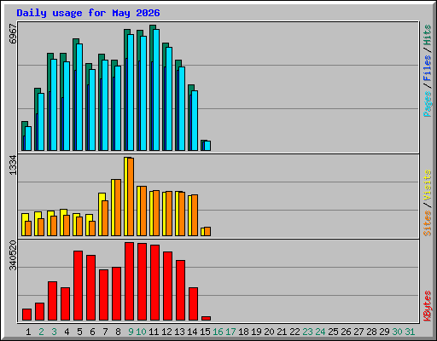The width and height of the screenshot is (437, 341).
Task: Click day 29 on the x-axis
Action: [x=384, y=332]
